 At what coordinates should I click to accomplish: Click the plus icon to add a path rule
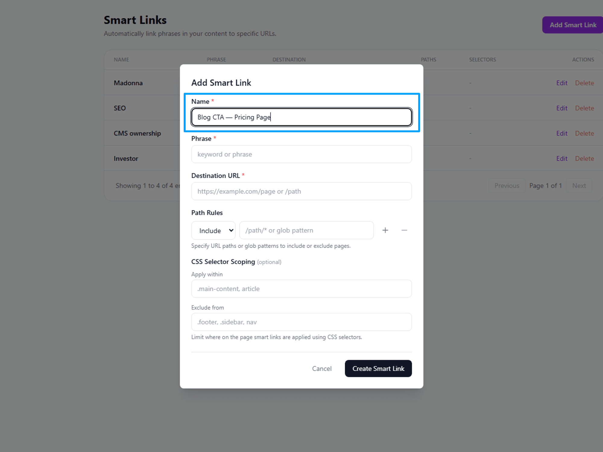(385, 230)
